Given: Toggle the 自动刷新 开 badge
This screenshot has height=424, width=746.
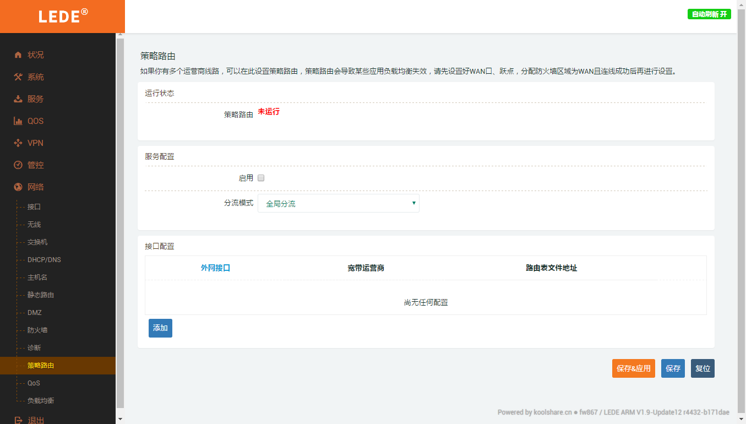Looking at the screenshot, I should (x=709, y=14).
